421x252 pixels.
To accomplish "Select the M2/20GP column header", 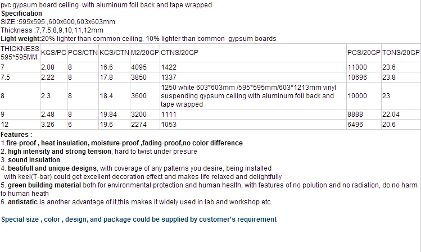I will [144, 52].
